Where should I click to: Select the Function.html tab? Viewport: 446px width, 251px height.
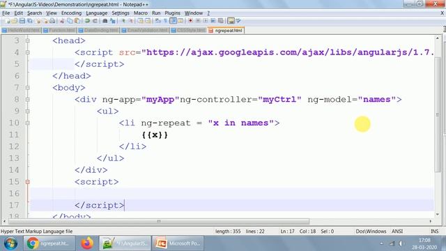(59, 30)
